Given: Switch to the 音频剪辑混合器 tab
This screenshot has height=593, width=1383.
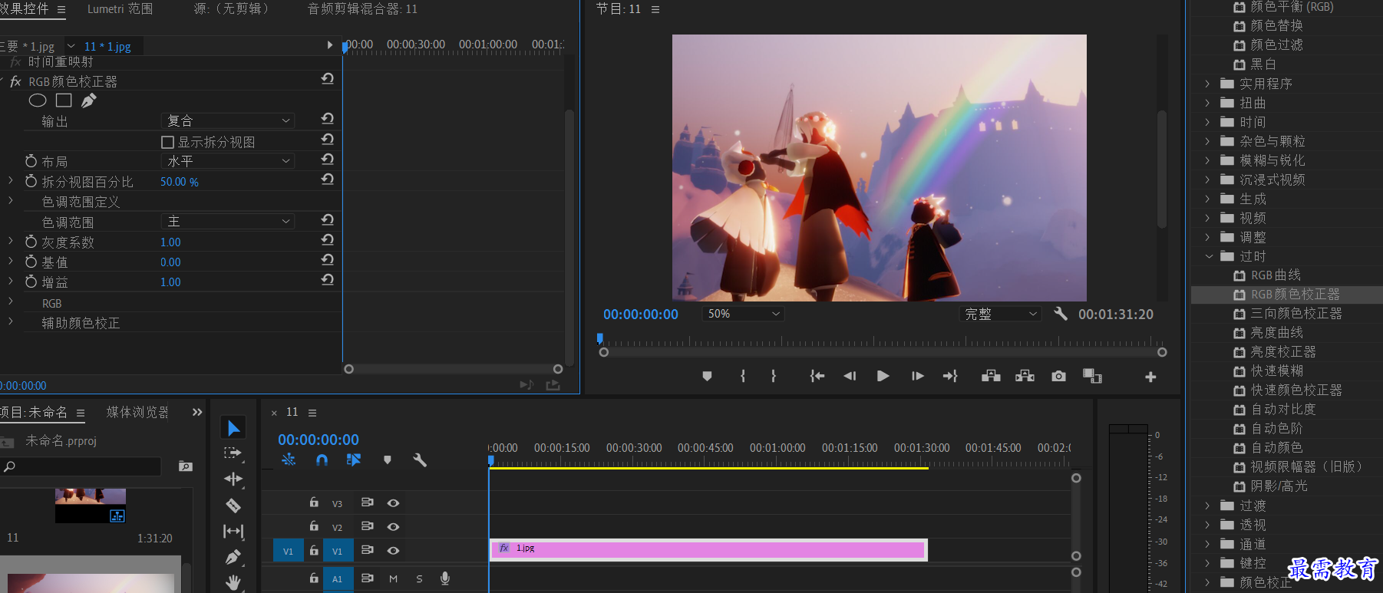Looking at the screenshot, I should pos(362,9).
